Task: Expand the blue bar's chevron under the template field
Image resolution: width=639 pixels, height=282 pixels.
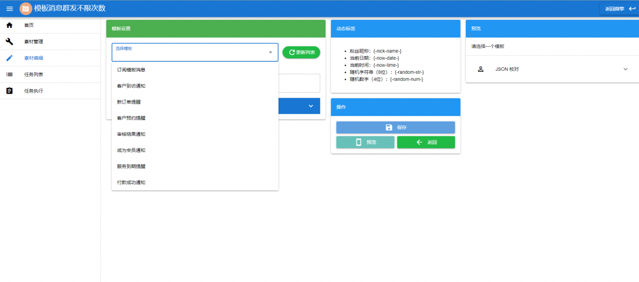Action: (311, 106)
